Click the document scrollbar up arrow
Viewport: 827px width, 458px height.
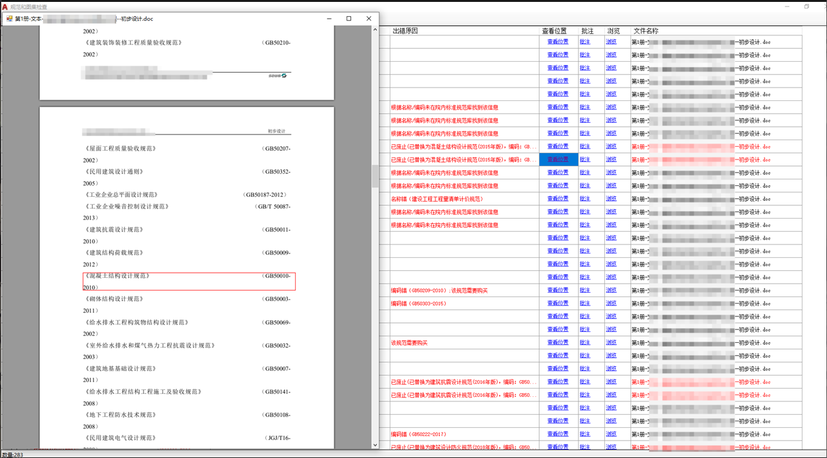pos(375,30)
